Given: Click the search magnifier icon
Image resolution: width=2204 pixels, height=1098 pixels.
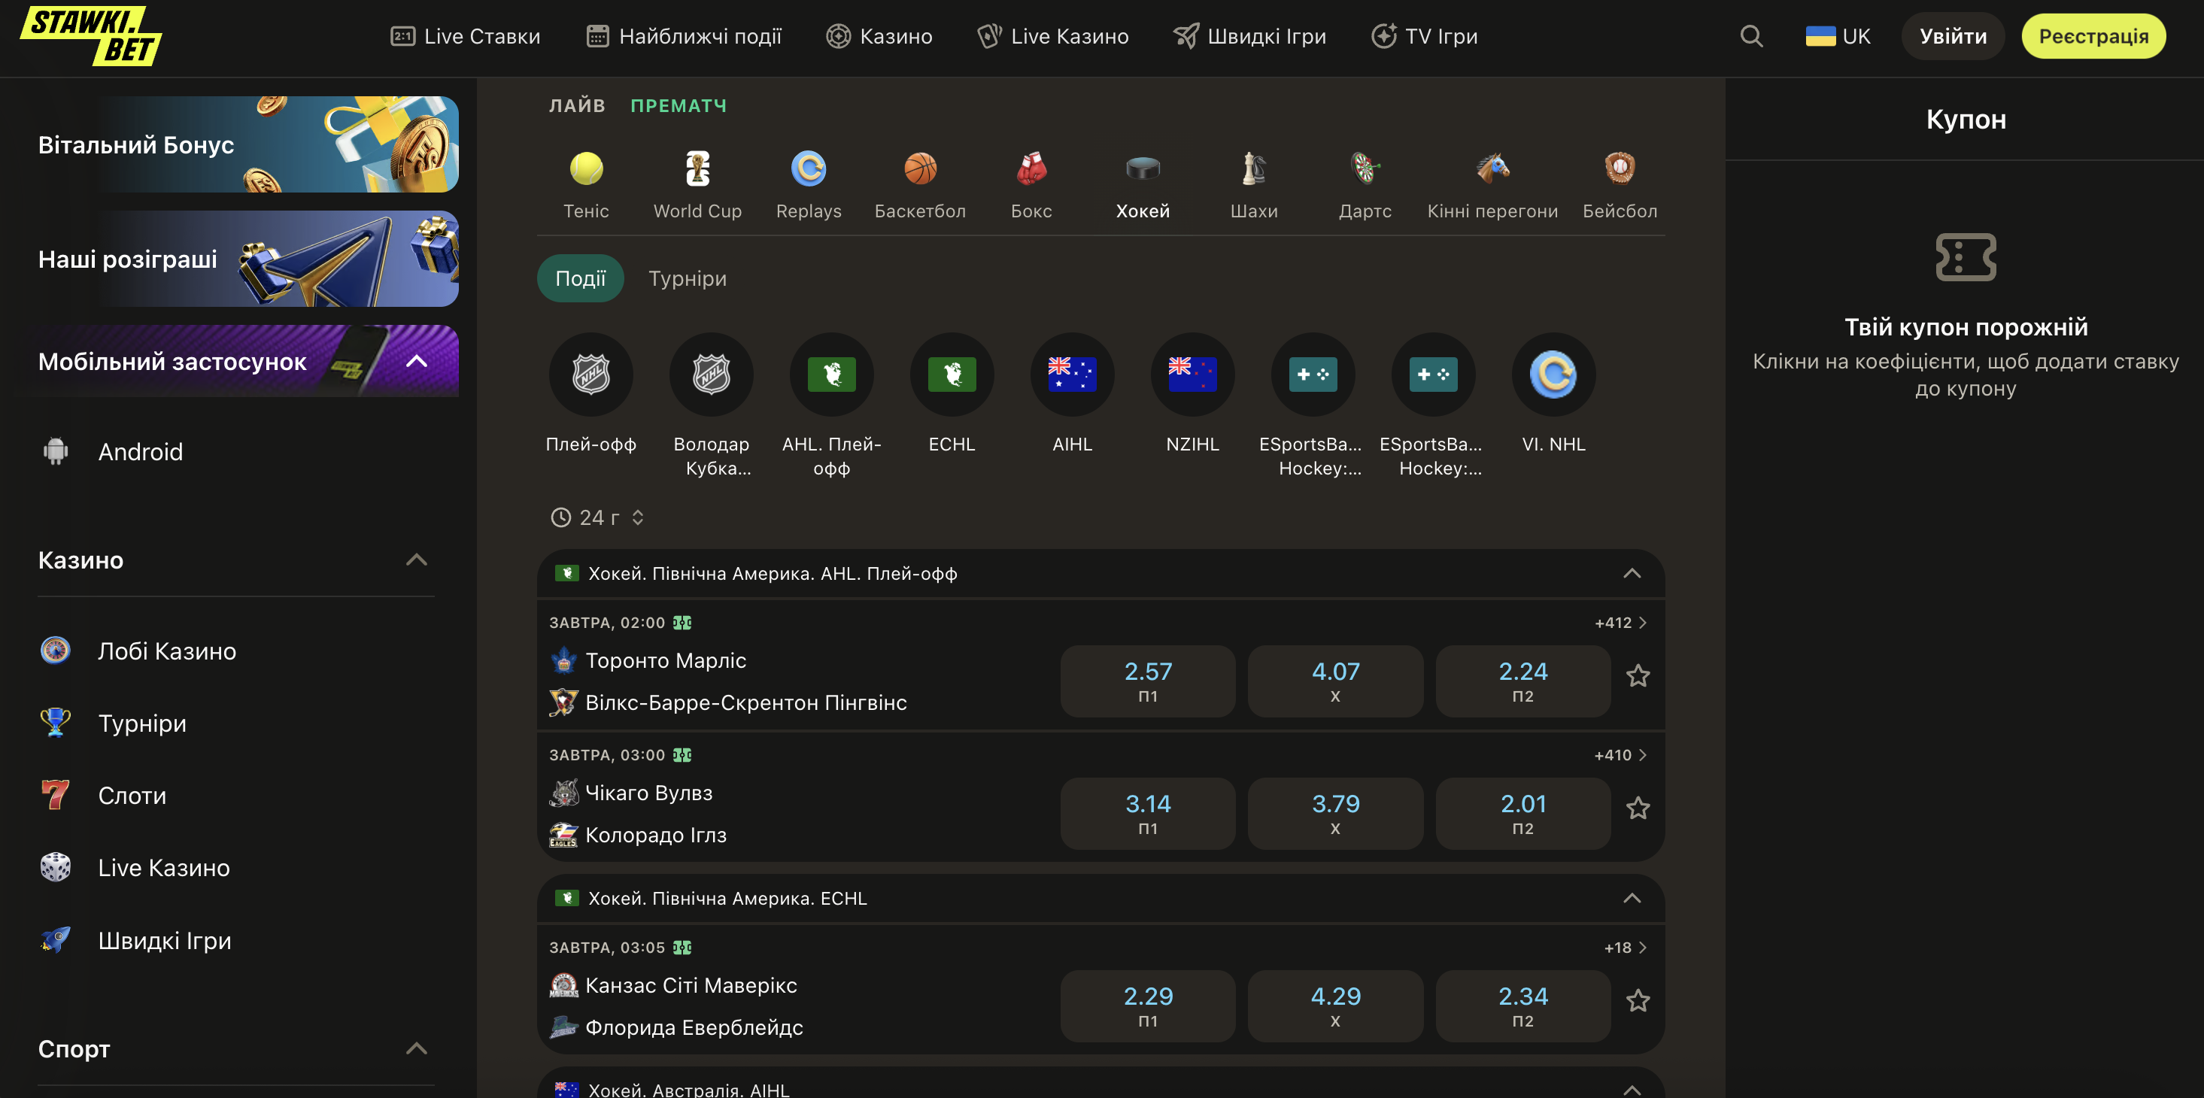Looking at the screenshot, I should (x=1751, y=36).
